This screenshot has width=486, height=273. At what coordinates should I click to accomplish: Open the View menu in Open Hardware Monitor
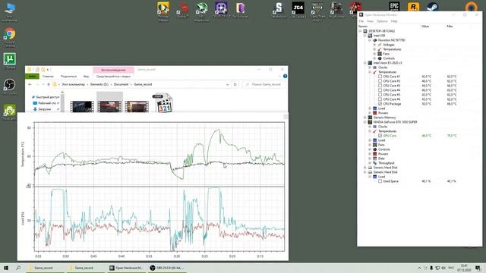[370, 21]
